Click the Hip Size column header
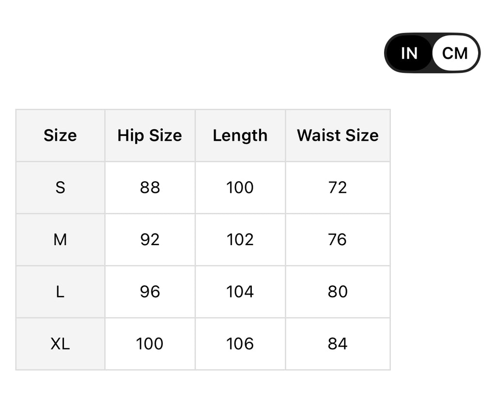The width and height of the screenshot is (496, 412). 149,135
